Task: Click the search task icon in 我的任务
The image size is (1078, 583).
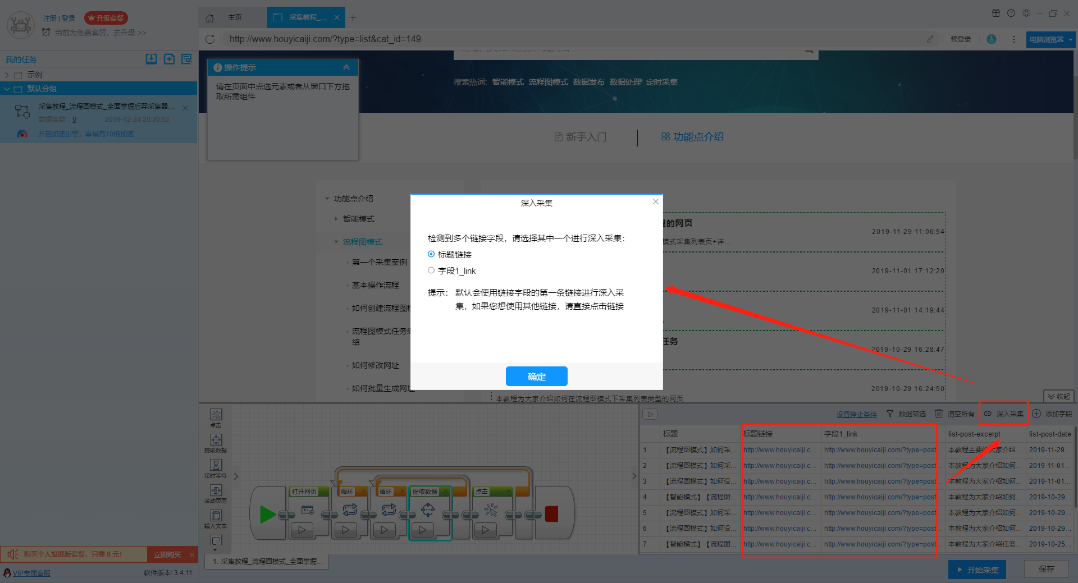Action: point(187,59)
